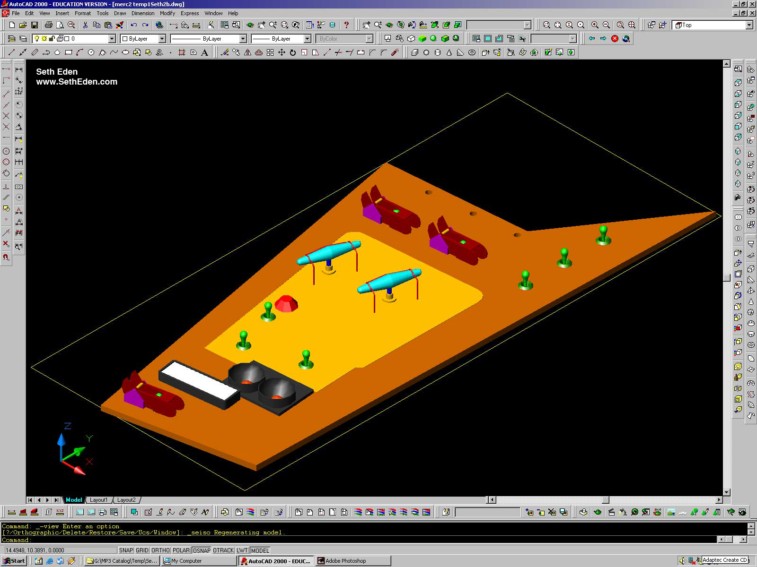Switch to Adobe Photoshop in taskbar
Screen dimensions: 757x567
pos(353,561)
